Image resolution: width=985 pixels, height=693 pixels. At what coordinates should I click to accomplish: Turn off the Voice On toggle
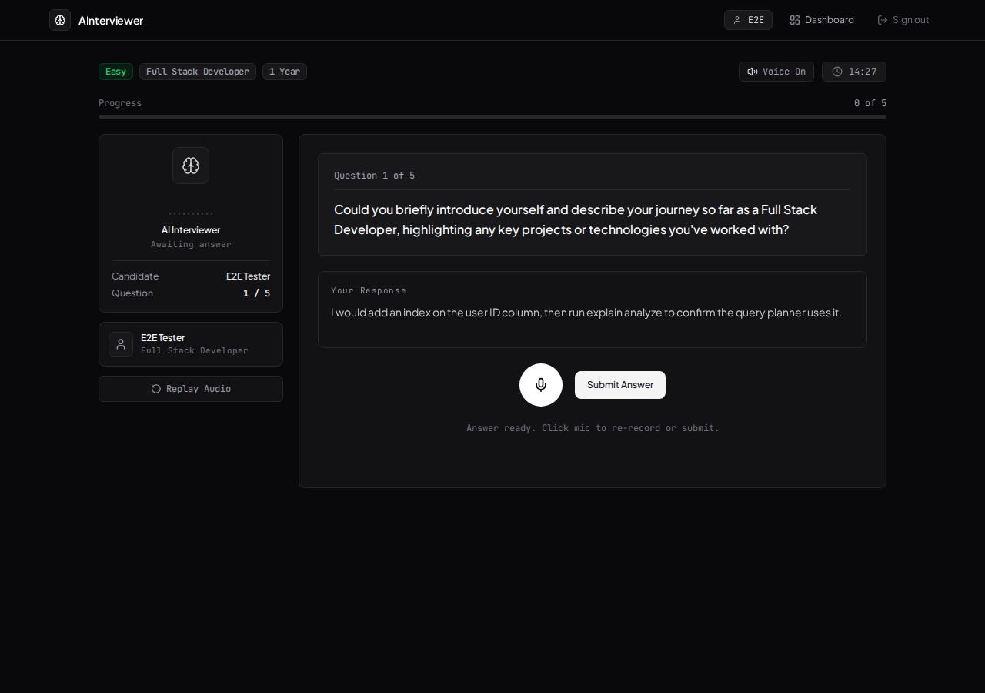click(x=776, y=72)
